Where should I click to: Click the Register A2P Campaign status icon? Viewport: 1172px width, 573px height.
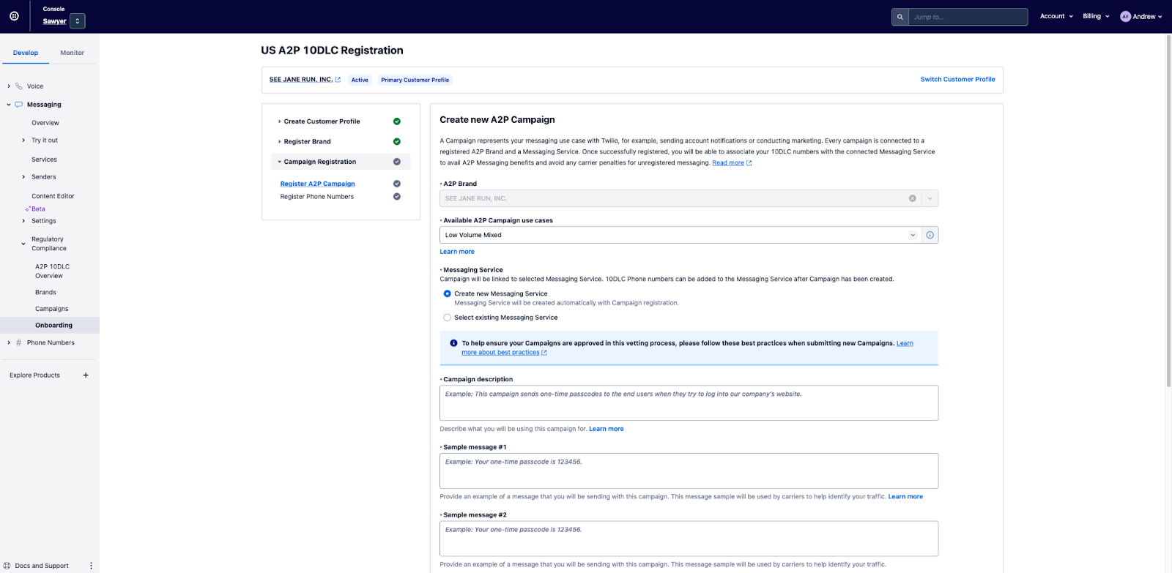[x=397, y=184]
